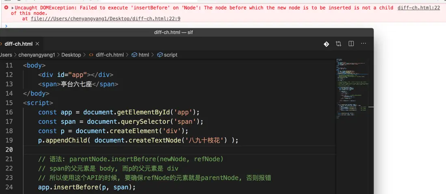Open the diff-ch.html:22 source link
The height and width of the screenshot is (194, 446).
418,8
